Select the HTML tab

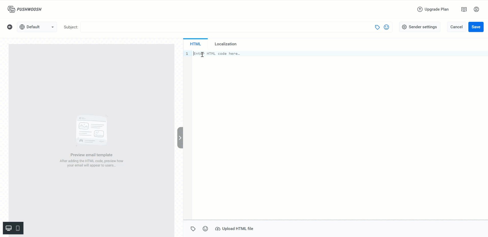(x=195, y=44)
